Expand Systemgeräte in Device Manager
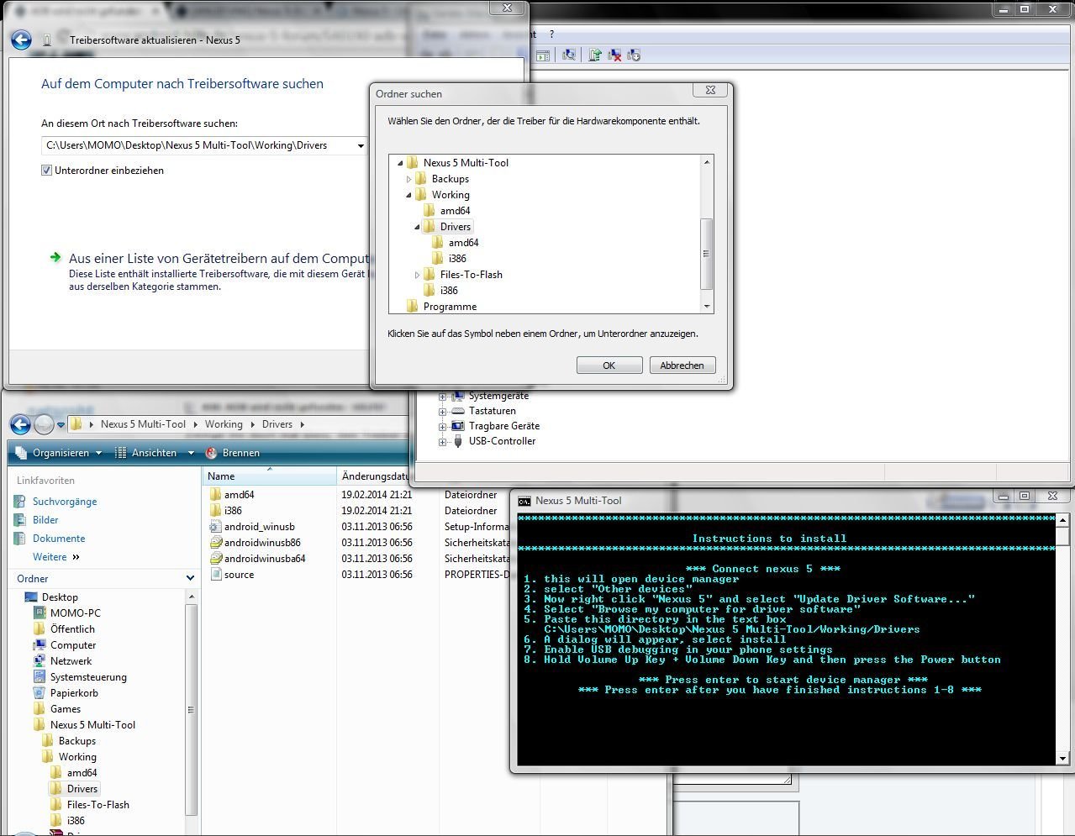This screenshot has height=836, width=1075. point(442,397)
